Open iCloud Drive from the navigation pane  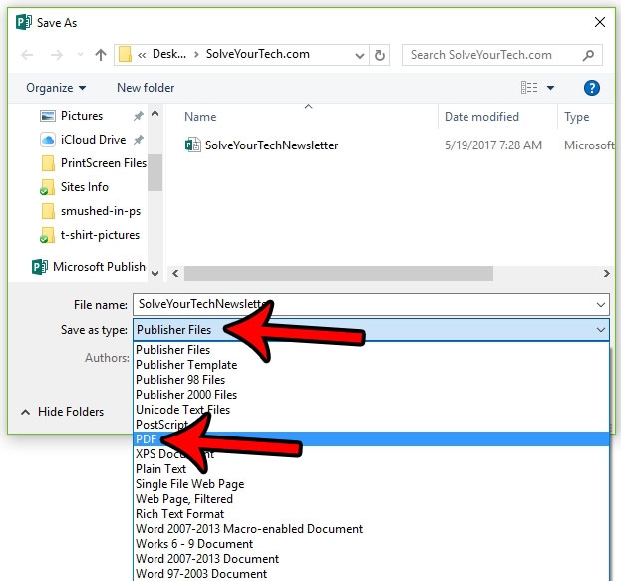92,140
